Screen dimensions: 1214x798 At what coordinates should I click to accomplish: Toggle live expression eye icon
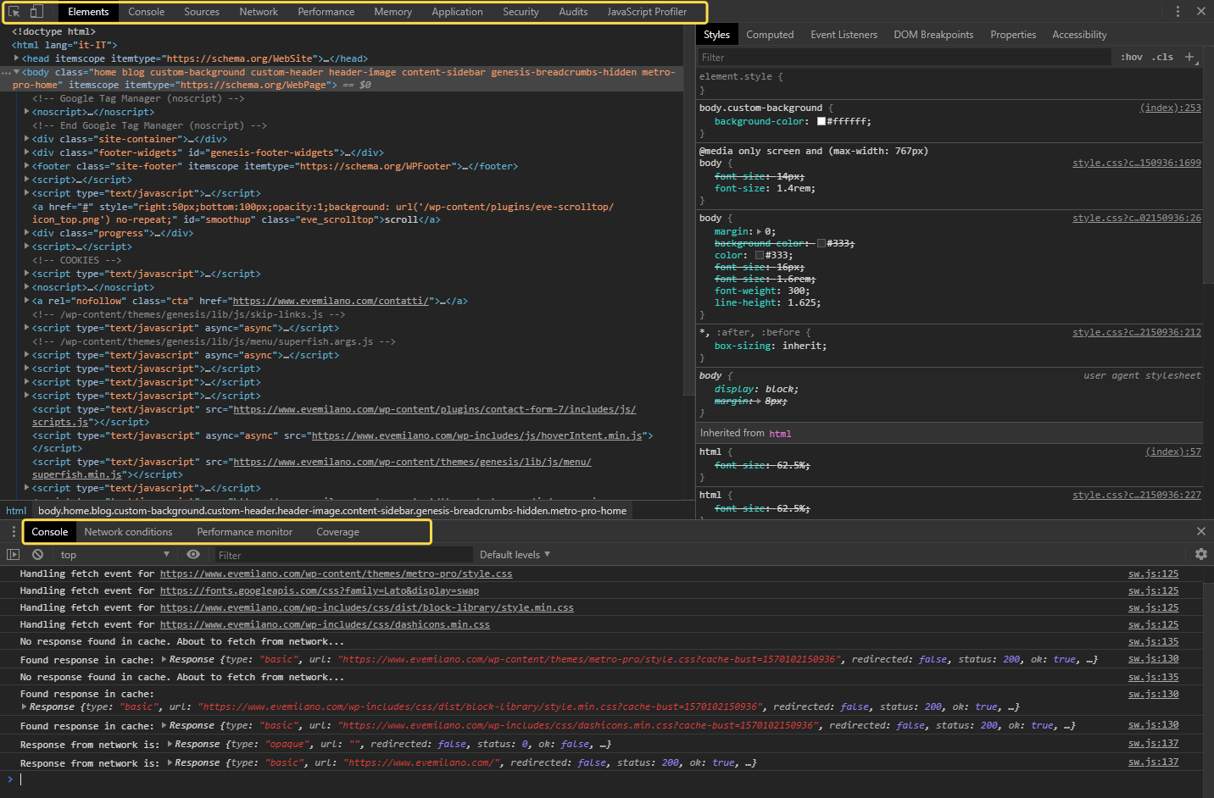tap(193, 555)
